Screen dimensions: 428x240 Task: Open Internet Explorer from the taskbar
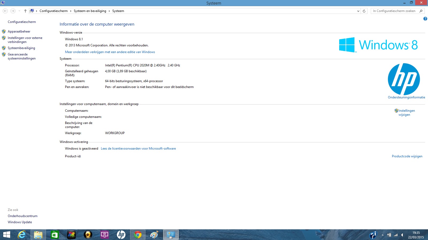22,235
